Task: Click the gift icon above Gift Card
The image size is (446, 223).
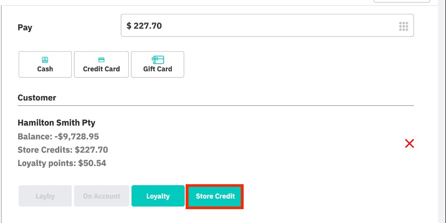Action: 157,60
